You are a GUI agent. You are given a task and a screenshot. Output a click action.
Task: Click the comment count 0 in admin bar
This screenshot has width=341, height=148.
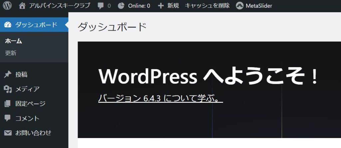(x=109, y=6)
